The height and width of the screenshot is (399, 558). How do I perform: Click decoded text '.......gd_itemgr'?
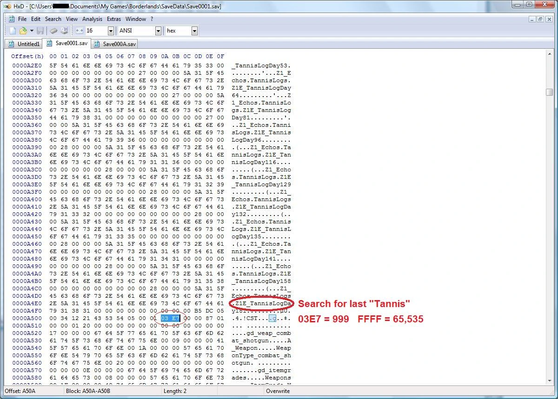click(261, 370)
